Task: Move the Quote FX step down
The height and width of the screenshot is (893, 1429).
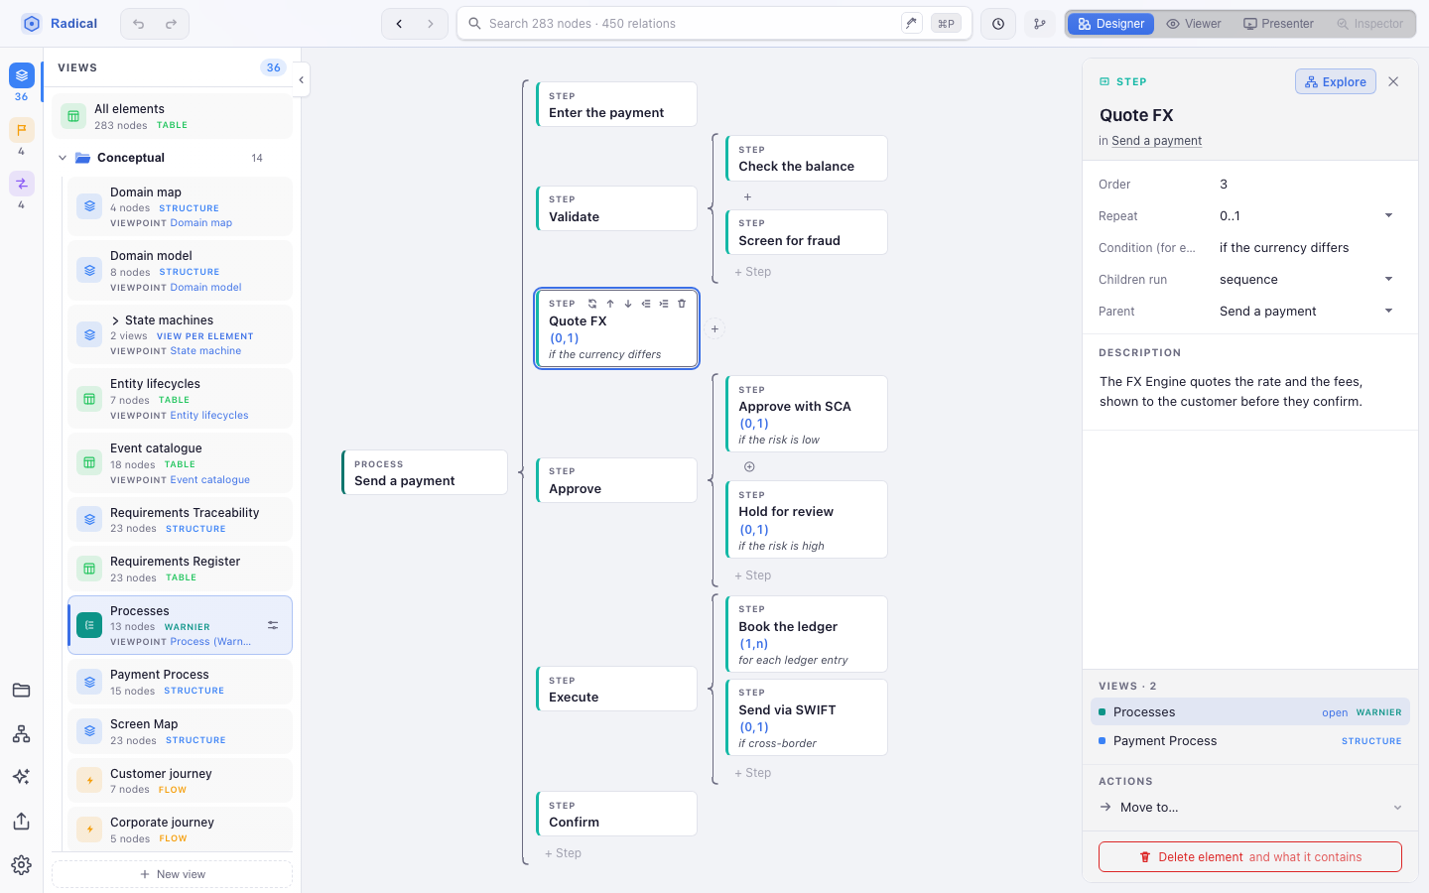Action: (x=628, y=304)
